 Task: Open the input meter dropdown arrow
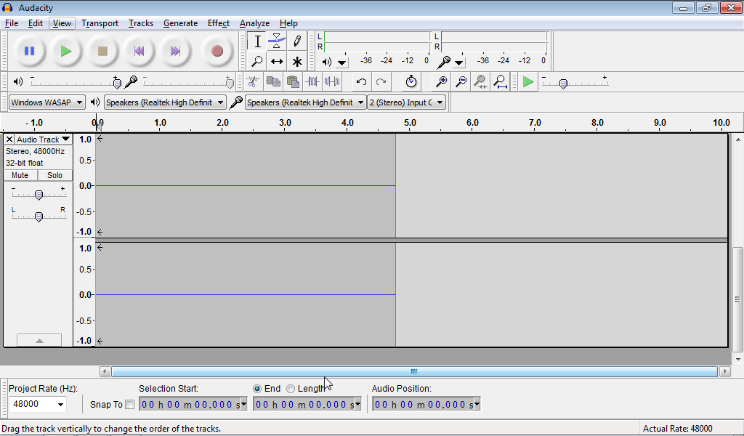(459, 62)
